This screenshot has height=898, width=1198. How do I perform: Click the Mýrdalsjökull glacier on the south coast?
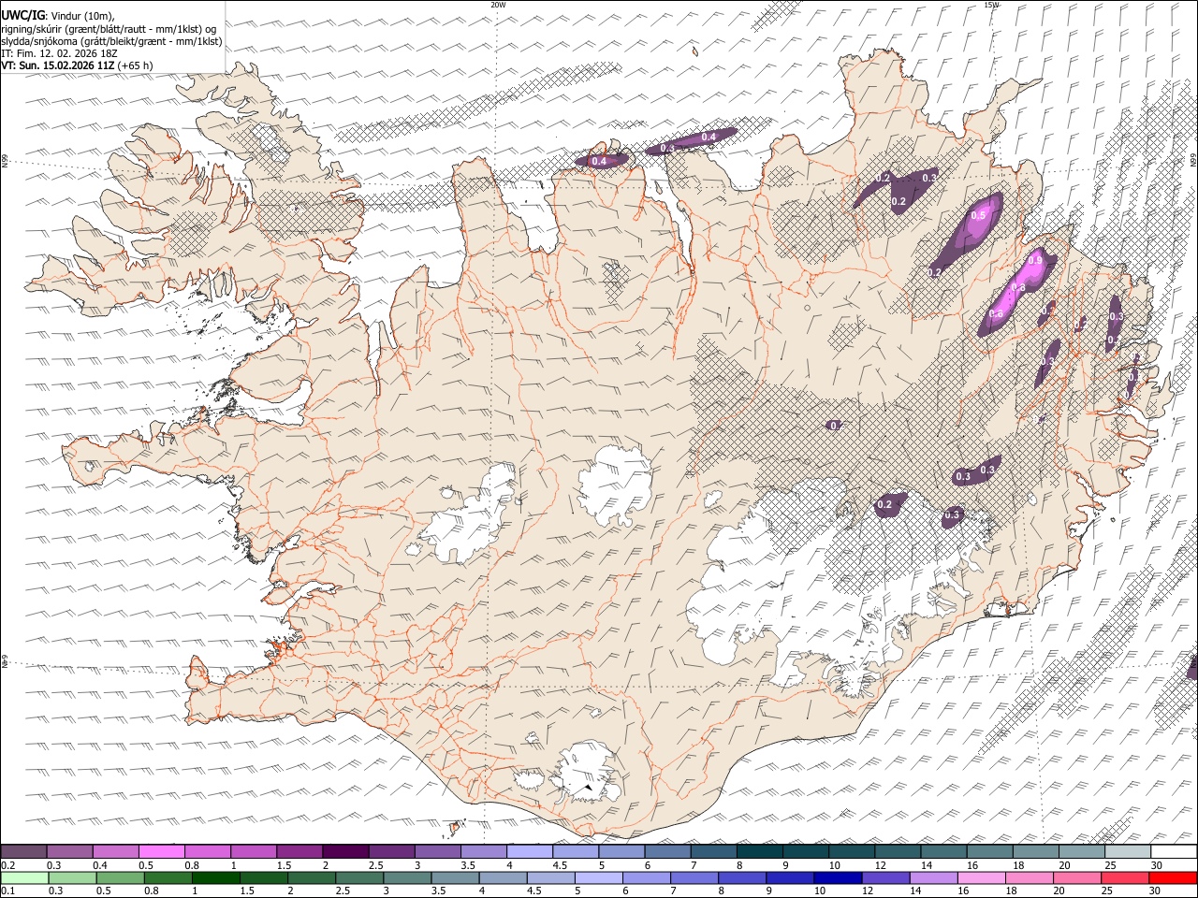tap(585, 772)
